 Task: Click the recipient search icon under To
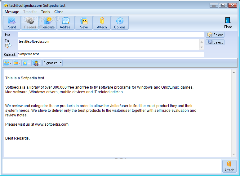pos(8,46)
